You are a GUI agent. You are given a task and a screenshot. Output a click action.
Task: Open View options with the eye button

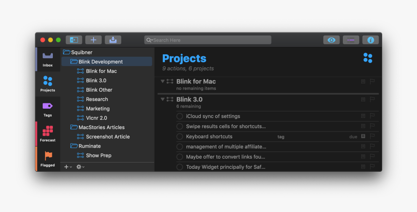(x=331, y=40)
